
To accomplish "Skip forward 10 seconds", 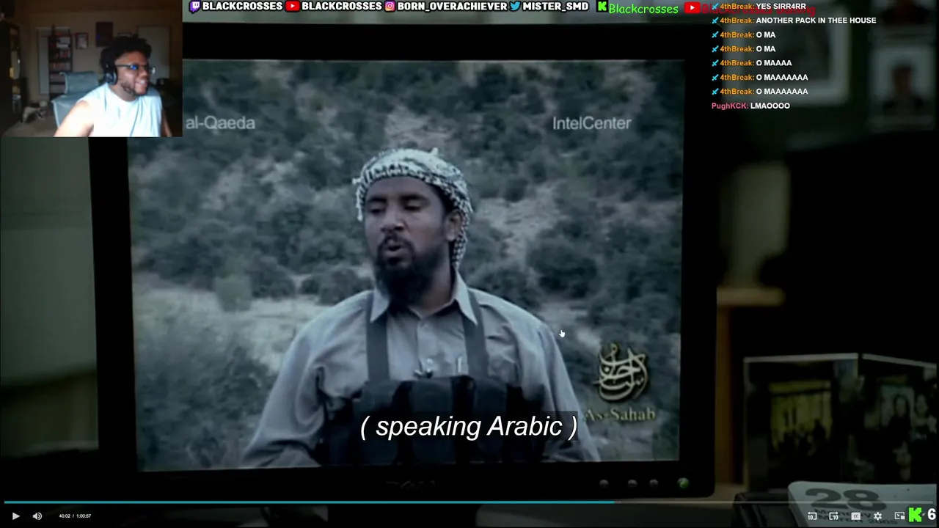I will 833,516.
